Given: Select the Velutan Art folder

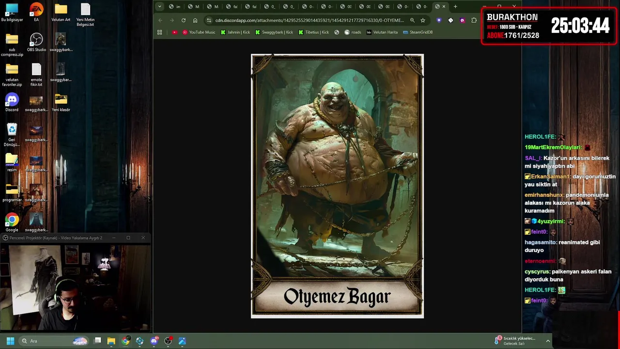Looking at the screenshot, I should coord(61,13).
